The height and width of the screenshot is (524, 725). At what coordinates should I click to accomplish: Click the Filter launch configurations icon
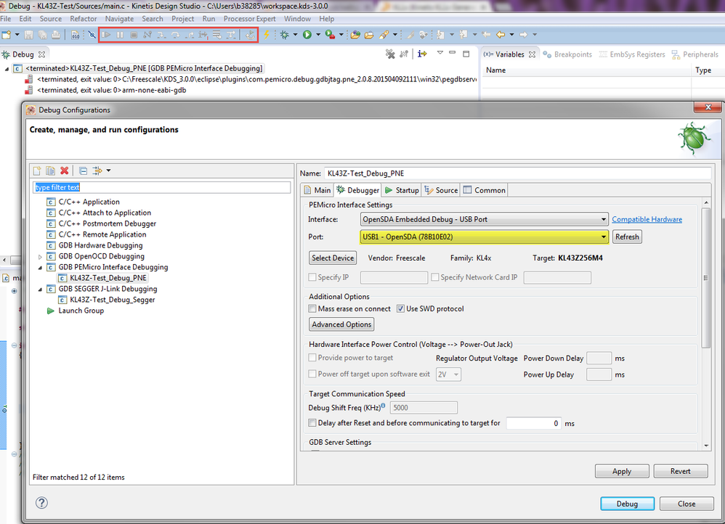click(97, 171)
